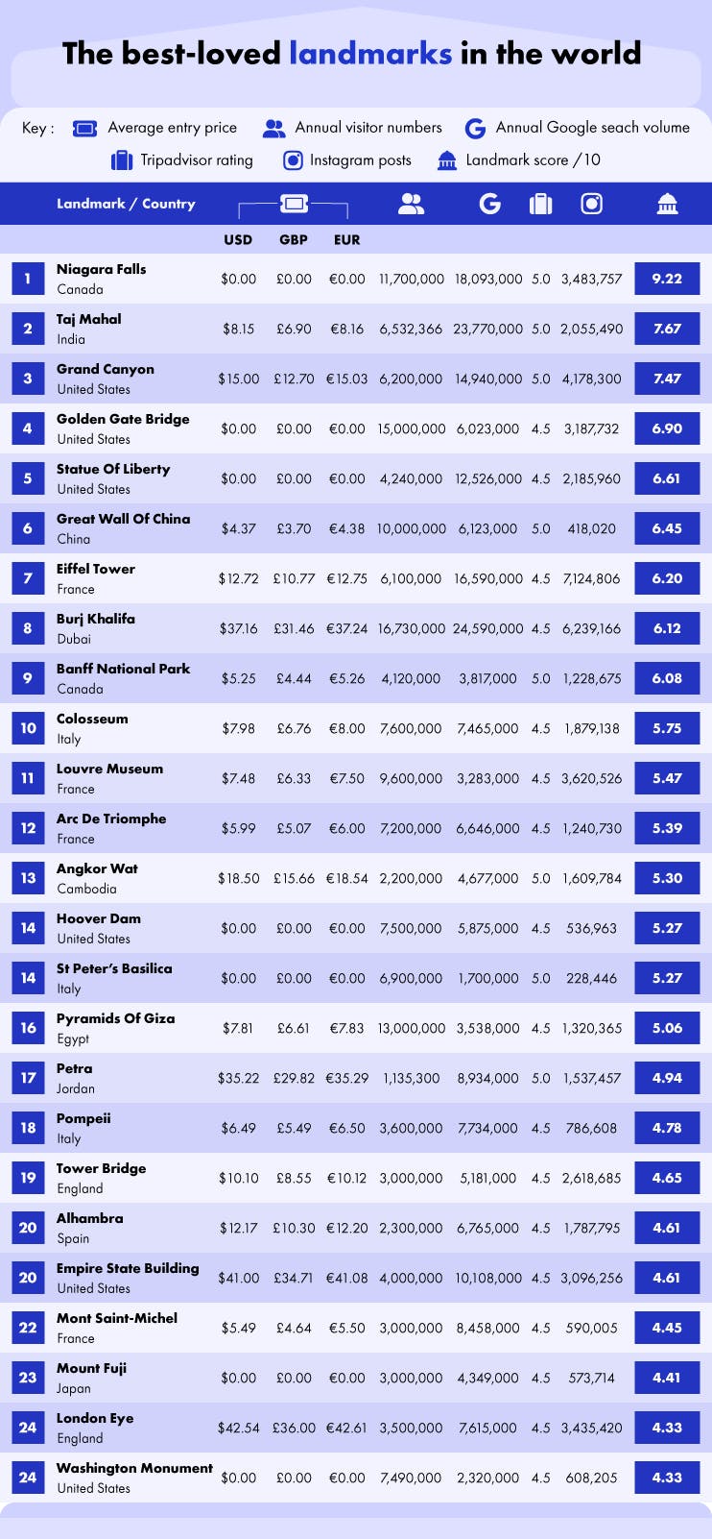Screen dimensions: 712x1539
Task: Click the 4.33 score badge for London Eye
Action: [667, 1428]
